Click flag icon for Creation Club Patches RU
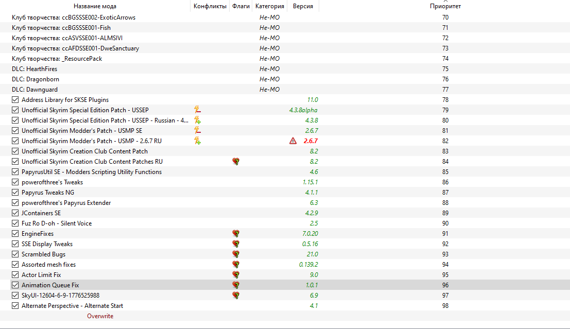 tap(236, 161)
